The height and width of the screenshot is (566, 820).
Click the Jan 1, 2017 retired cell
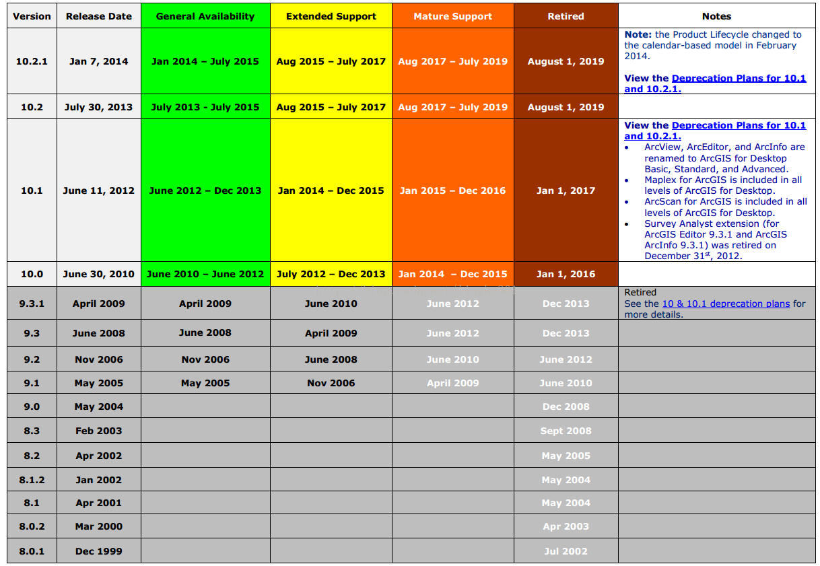pyautogui.click(x=566, y=190)
